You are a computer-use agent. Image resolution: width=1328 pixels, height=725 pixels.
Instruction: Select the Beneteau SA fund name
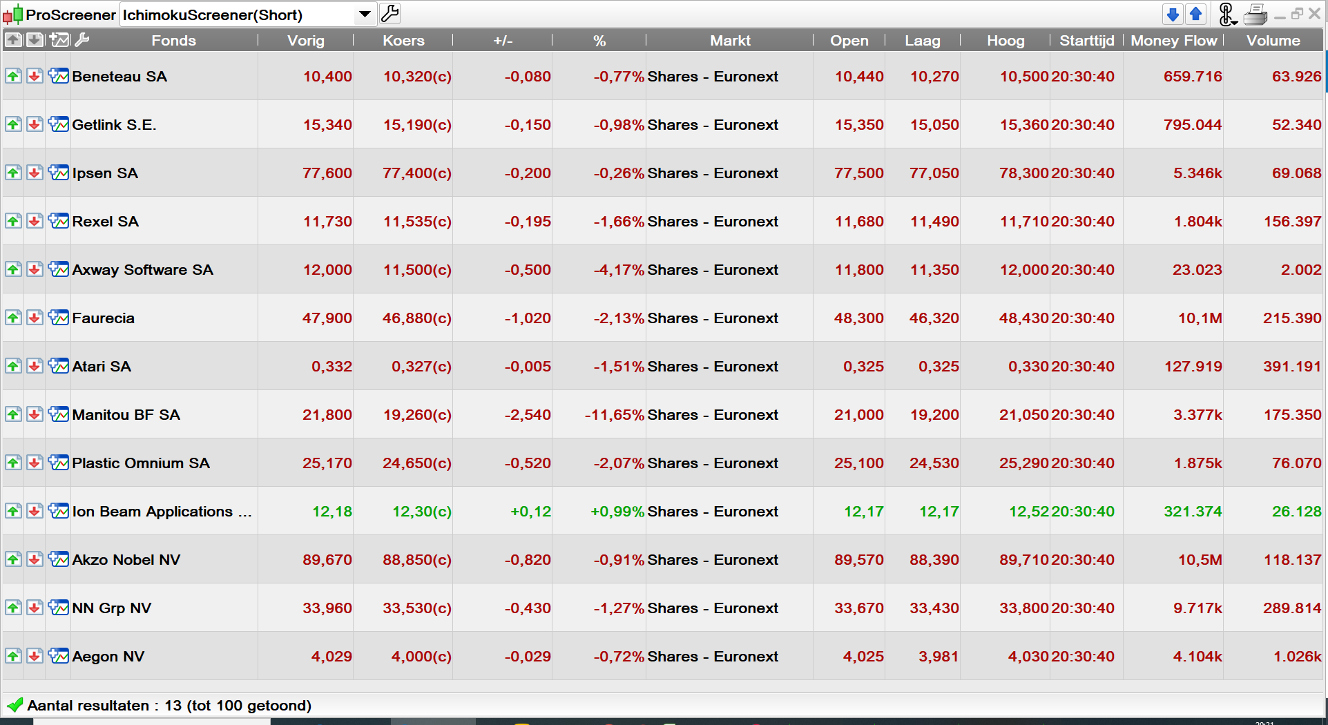(x=119, y=77)
